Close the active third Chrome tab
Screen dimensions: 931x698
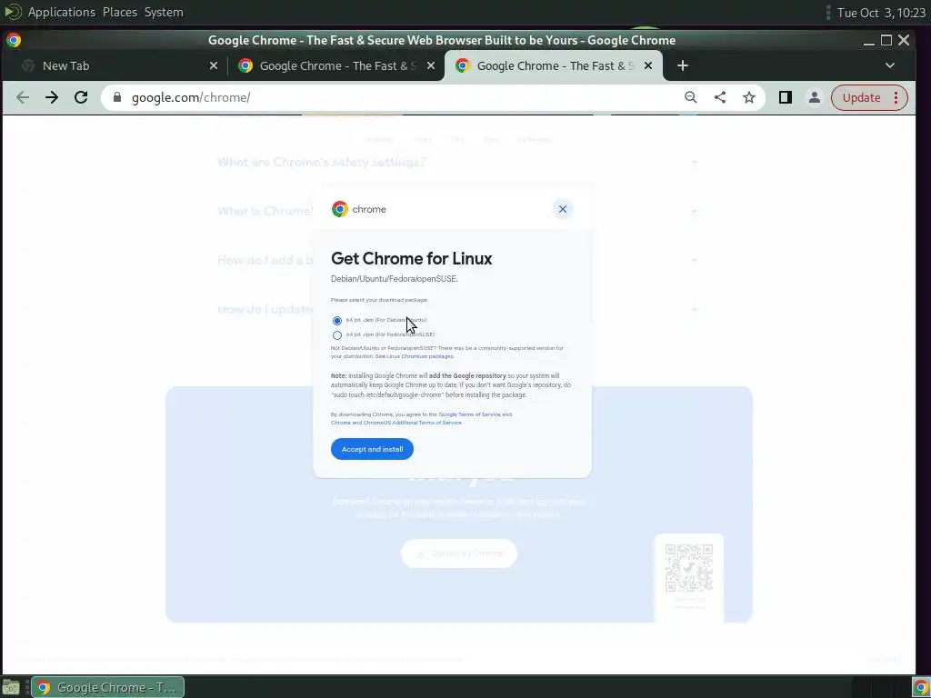648,65
